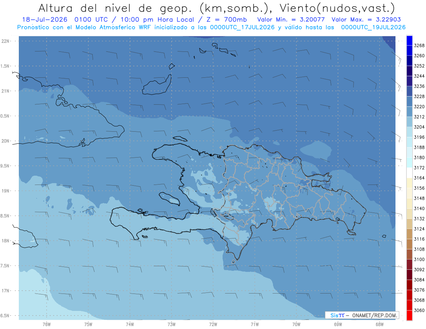
Task: Click the red swatch below 3060
Action: pyautogui.click(x=409, y=315)
